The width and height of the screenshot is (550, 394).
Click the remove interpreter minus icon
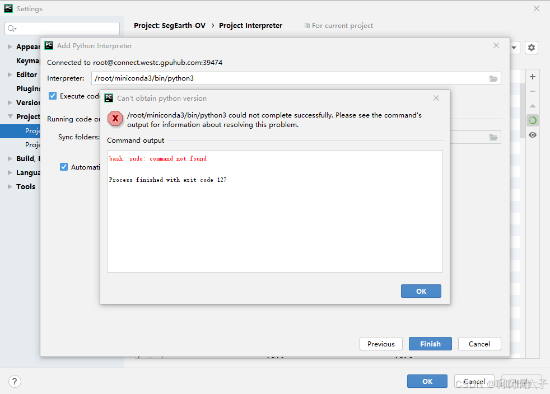click(532, 91)
